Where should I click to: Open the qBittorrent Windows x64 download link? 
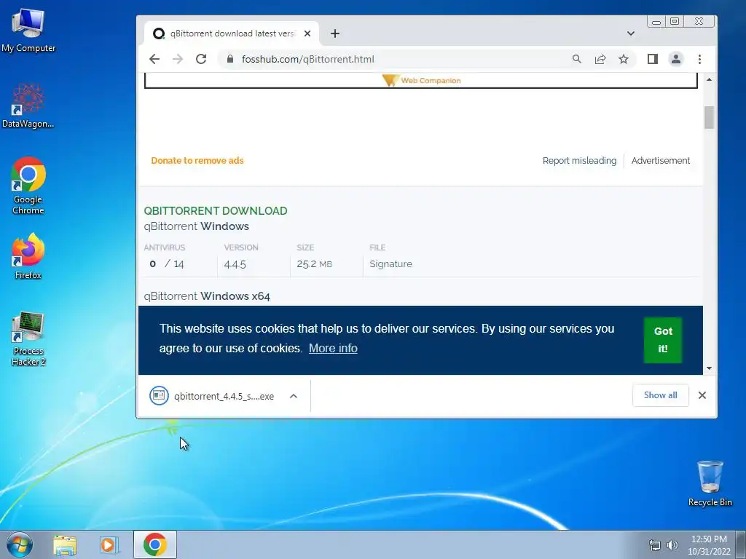(206, 296)
